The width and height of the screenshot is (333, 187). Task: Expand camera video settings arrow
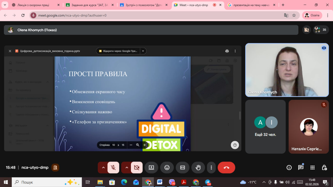tap(127, 167)
